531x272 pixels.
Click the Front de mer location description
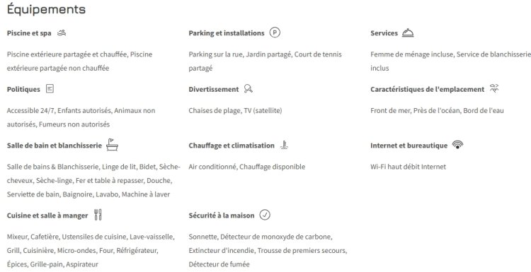coord(437,110)
